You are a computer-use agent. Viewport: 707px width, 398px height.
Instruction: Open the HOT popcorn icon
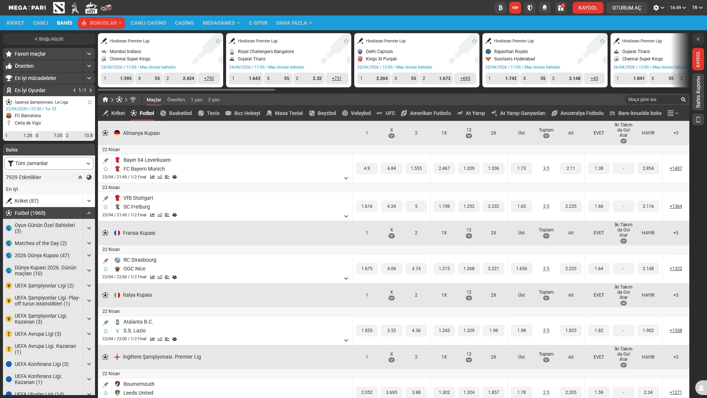[x=91, y=7]
